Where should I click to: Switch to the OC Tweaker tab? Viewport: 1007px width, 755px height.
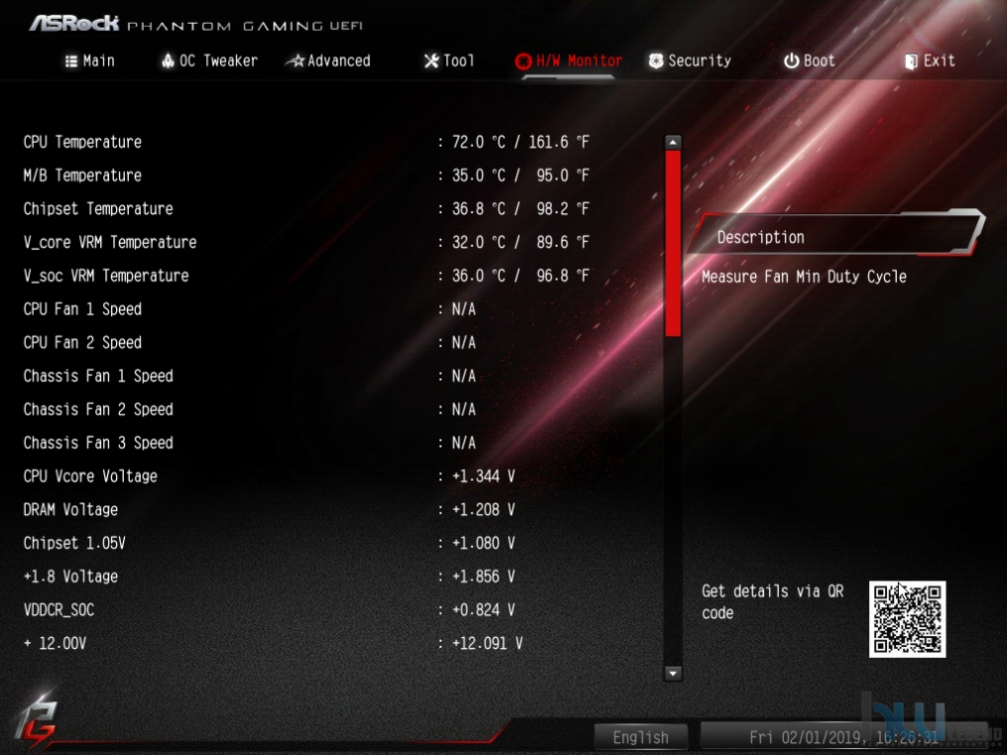(x=209, y=61)
